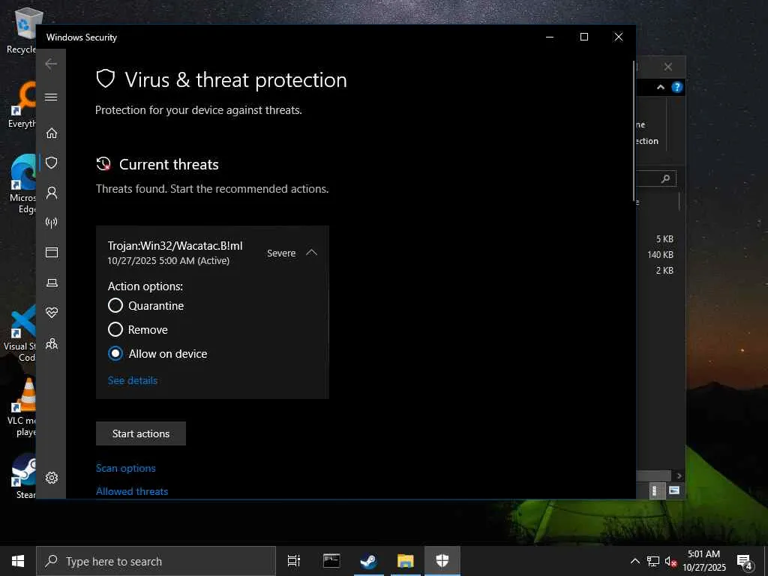Switch File Explorer to large icons view
Viewport: 768px width, 576px height.
click(x=674, y=490)
